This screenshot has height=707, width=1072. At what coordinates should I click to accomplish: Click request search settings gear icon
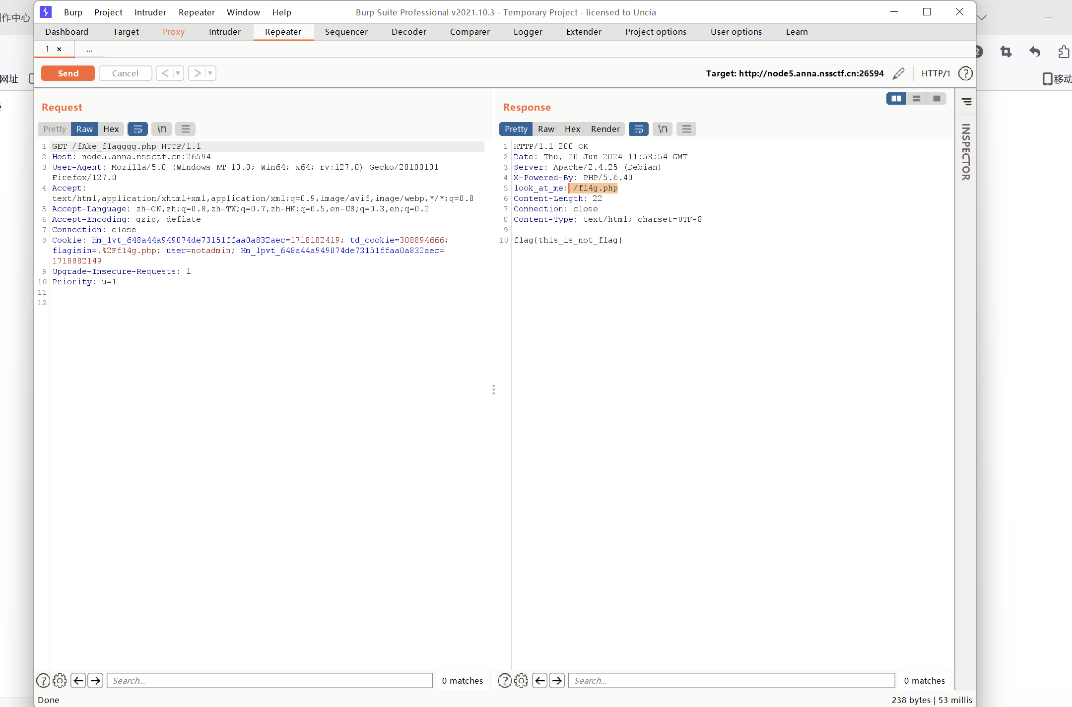pyautogui.click(x=60, y=680)
